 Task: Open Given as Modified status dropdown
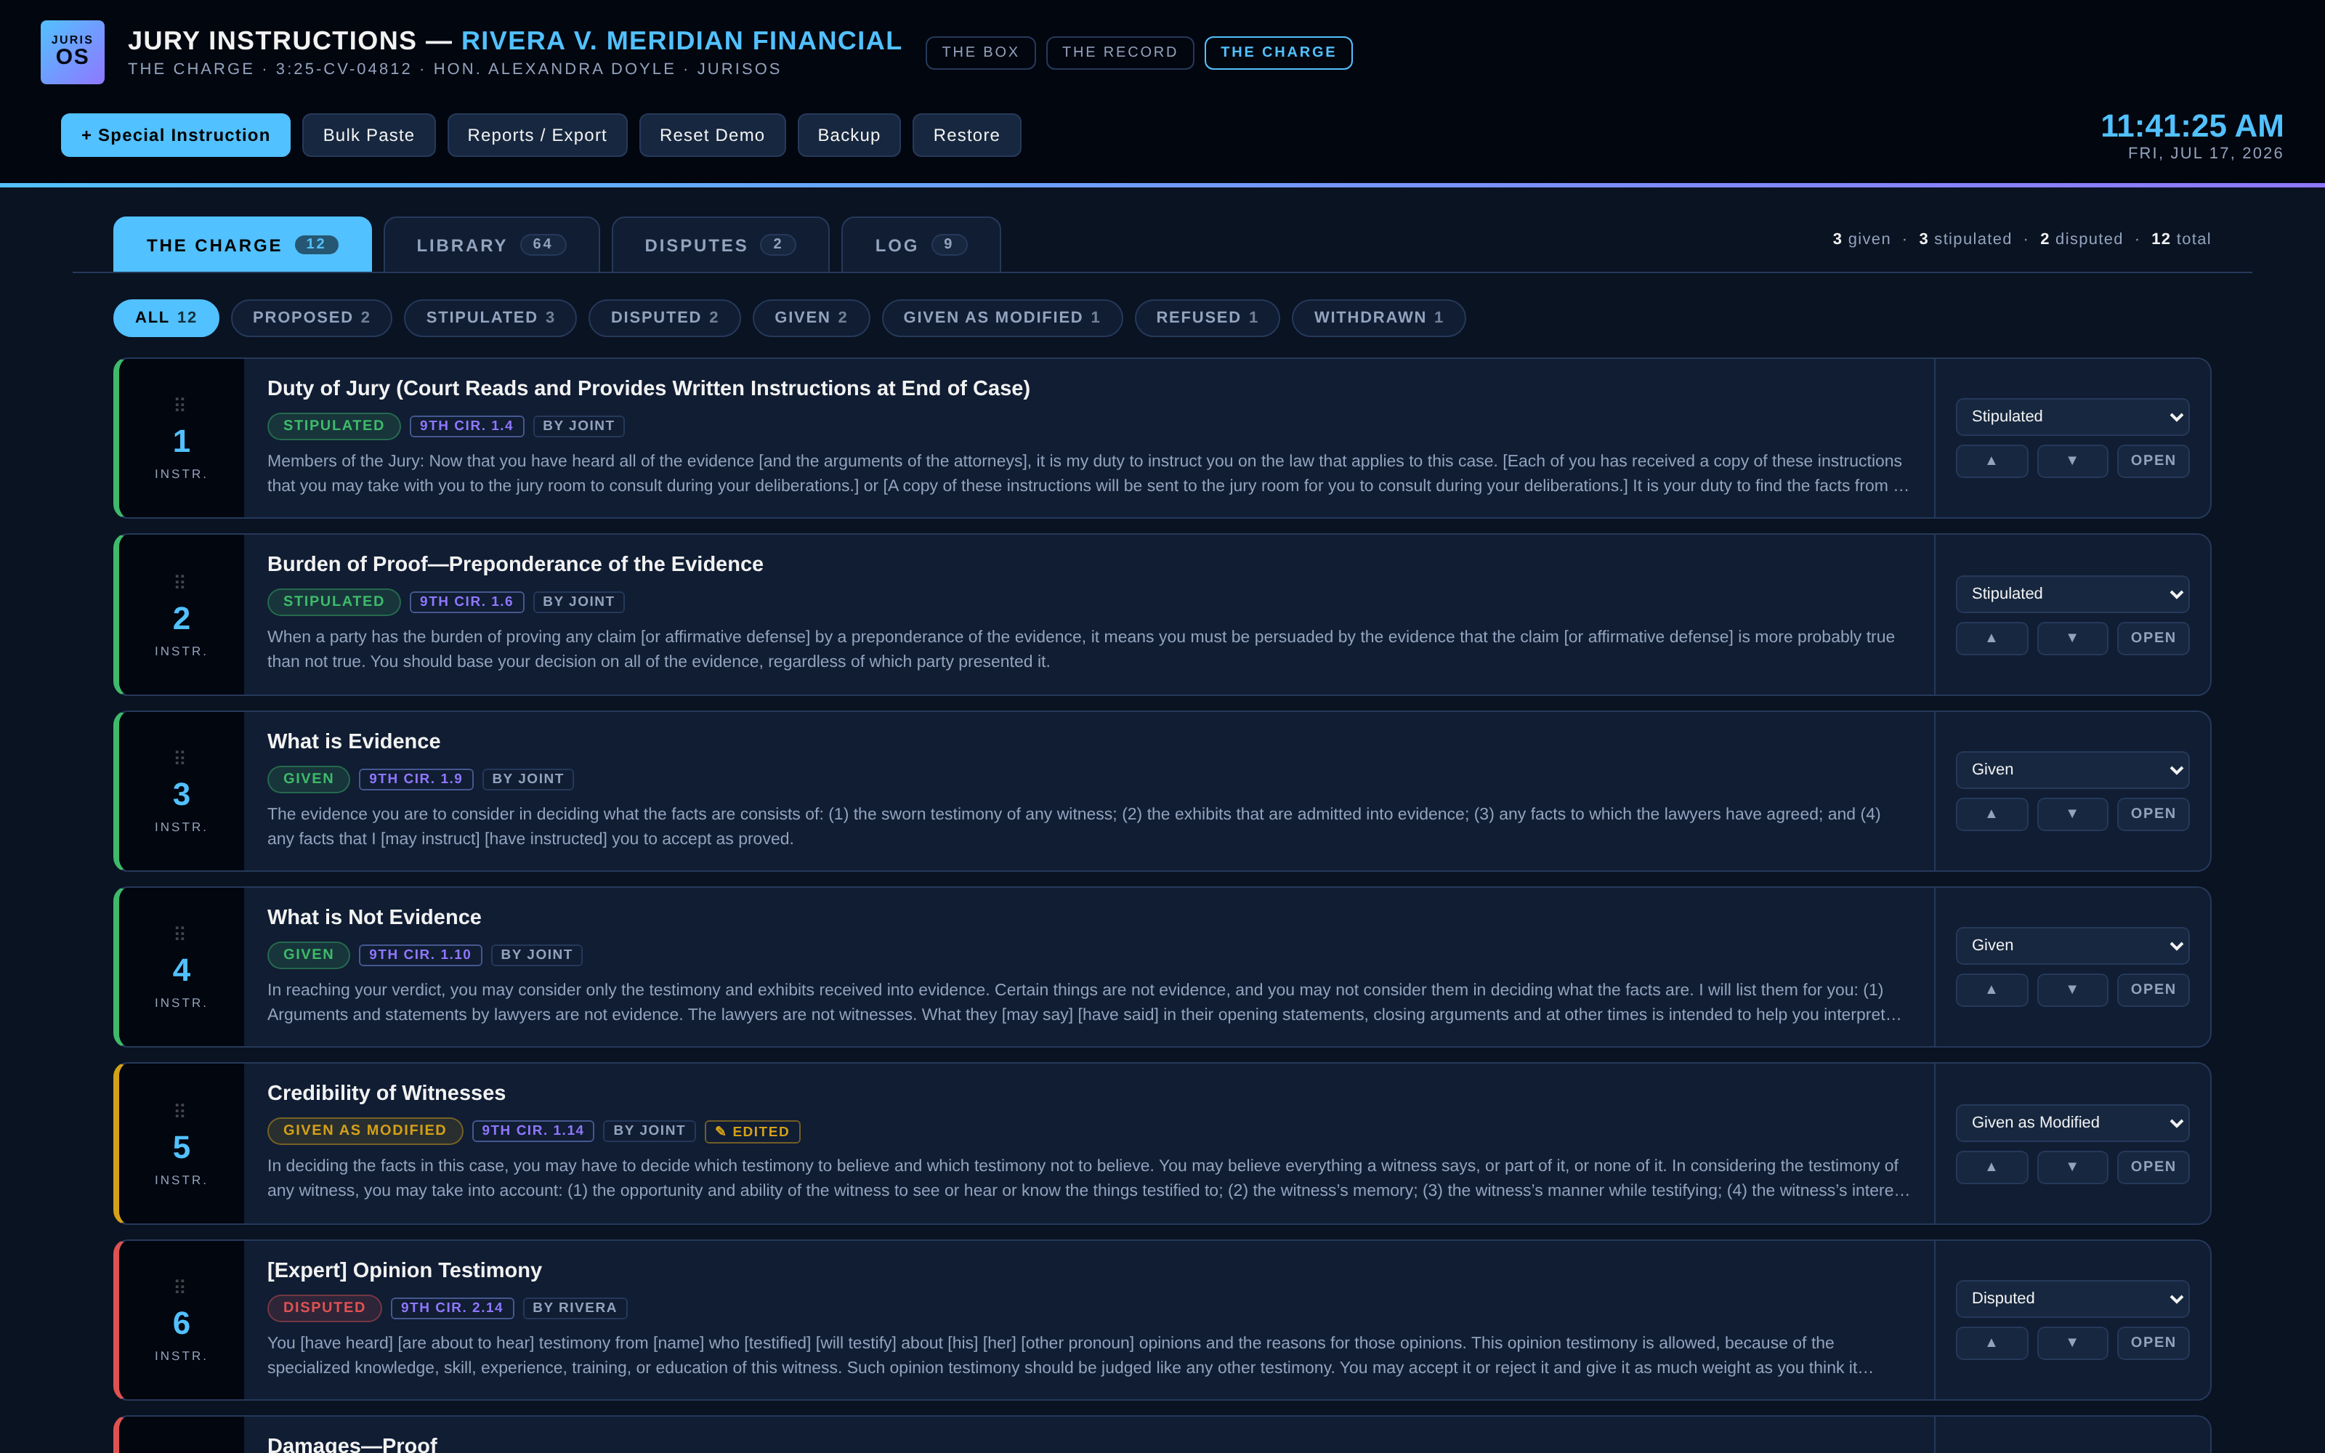tap(2072, 1122)
